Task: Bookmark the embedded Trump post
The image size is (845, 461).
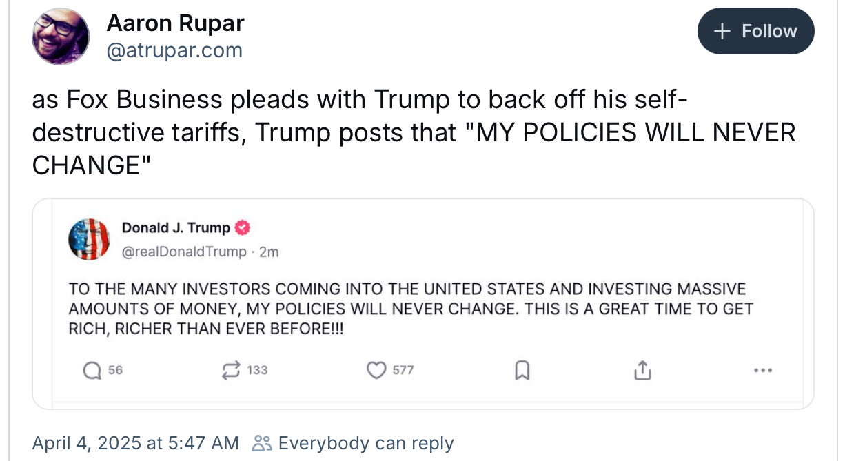Action: pos(522,371)
